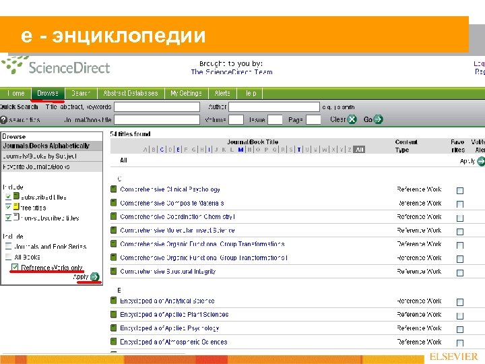The image size is (485, 364).
Task: Open the My Settings tab
Action: (x=186, y=93)
